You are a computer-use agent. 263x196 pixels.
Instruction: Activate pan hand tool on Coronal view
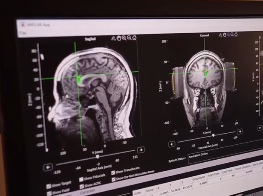pos(224,35)
